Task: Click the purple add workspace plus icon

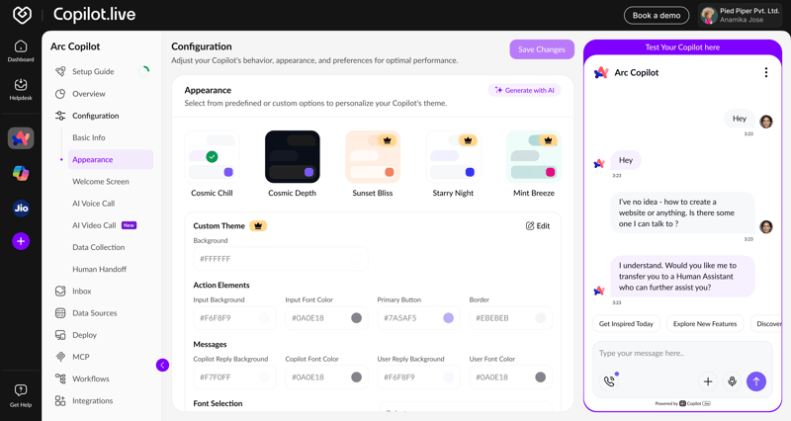Action: pos(21,241)
